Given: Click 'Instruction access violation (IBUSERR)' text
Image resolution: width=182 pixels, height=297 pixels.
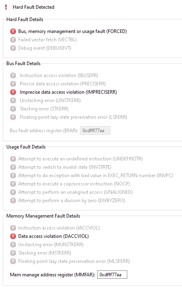Looking at the screenshot, I should (59, 75).
